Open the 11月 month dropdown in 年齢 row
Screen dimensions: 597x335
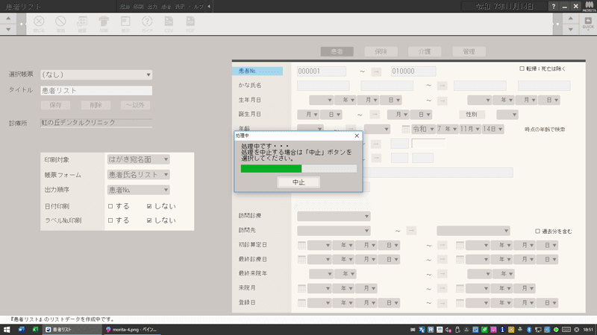point(469,129)
